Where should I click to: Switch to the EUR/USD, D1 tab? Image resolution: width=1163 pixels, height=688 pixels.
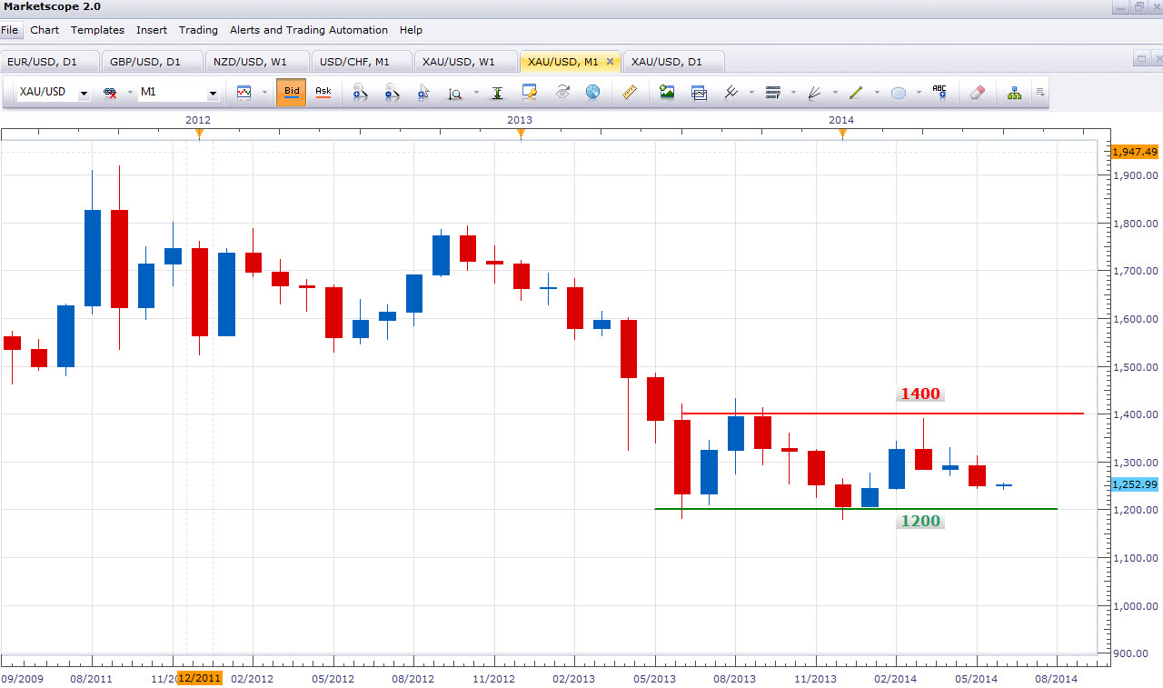click(50, 62)
